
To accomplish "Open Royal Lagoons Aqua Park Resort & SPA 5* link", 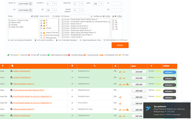I will [x=29, y=90].
